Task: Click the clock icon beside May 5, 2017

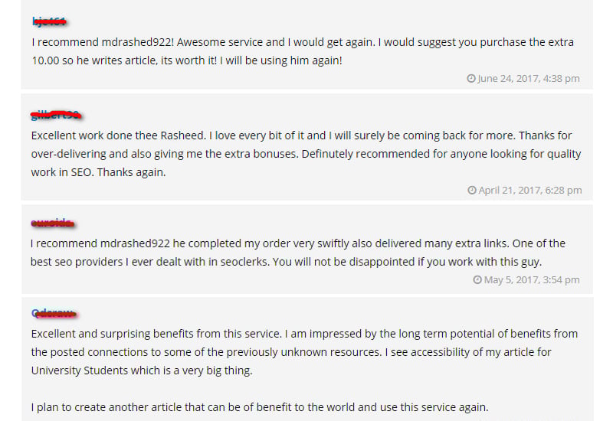Action: pyautogui.click(x=477, y=280)
